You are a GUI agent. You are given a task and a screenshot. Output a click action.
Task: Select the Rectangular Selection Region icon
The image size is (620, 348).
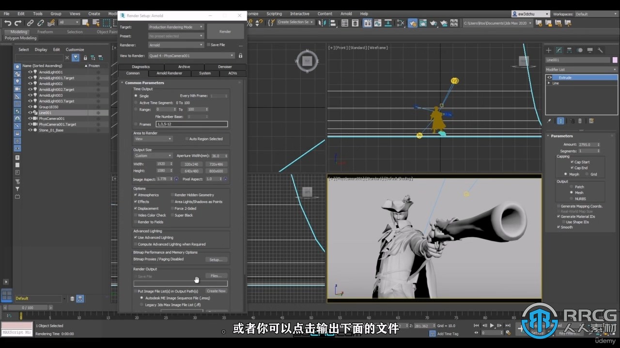[107, 23]
